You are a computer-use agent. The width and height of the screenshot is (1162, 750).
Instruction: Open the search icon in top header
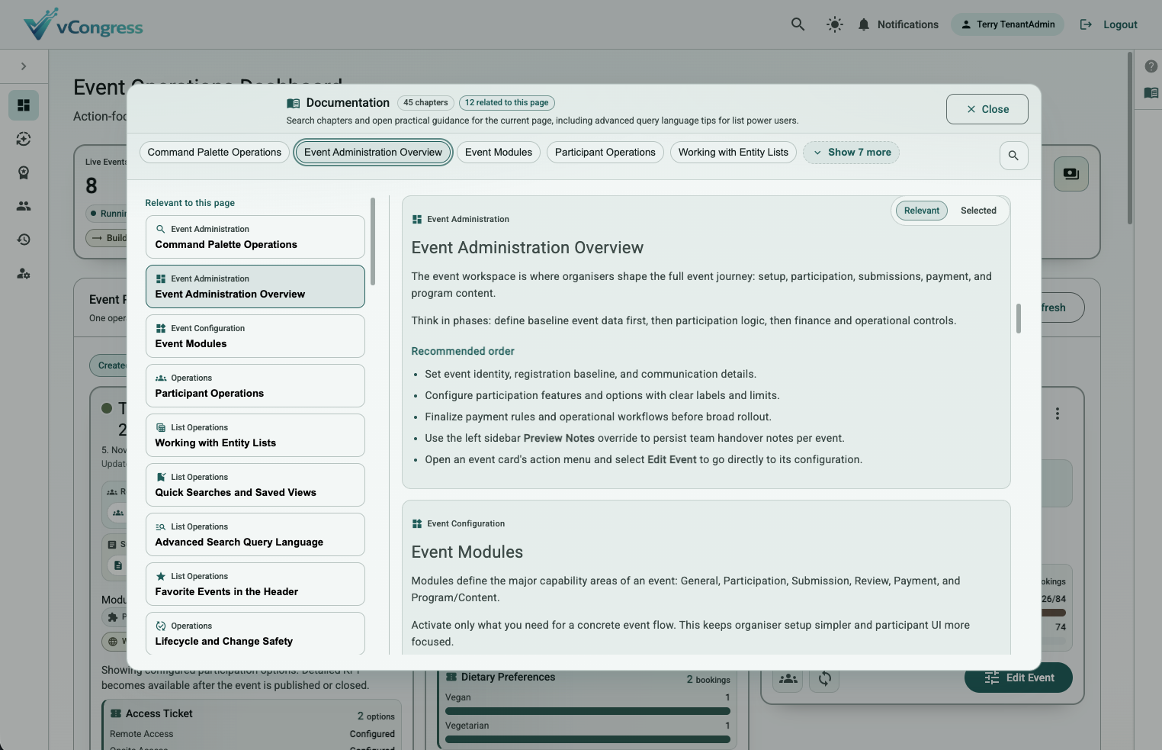coord(798,24)
